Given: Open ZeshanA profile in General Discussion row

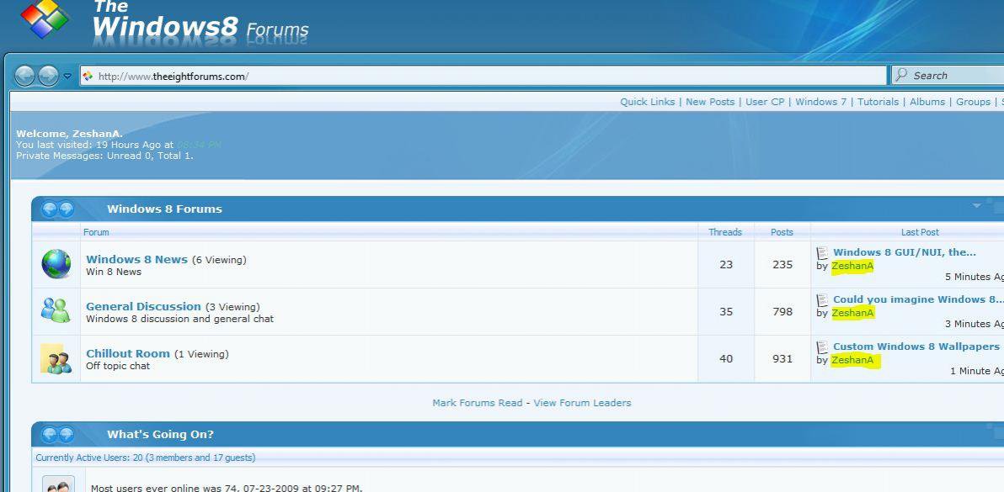Looking at the screenshot, I should tap(852, 313).
